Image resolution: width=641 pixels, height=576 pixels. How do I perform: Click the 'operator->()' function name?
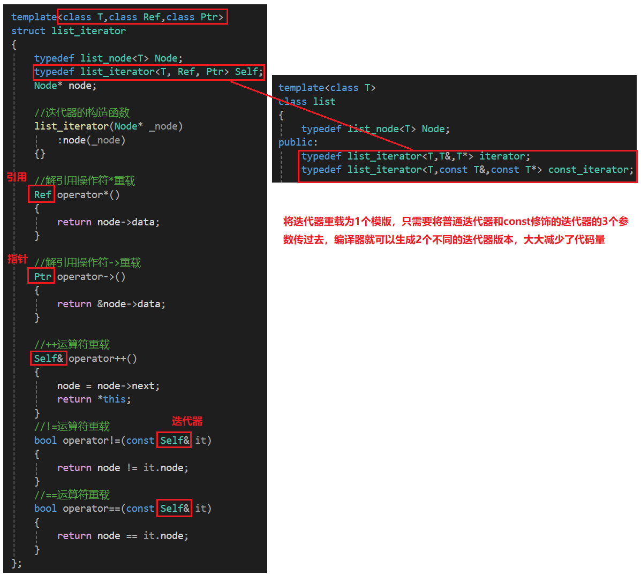(91, 277)
